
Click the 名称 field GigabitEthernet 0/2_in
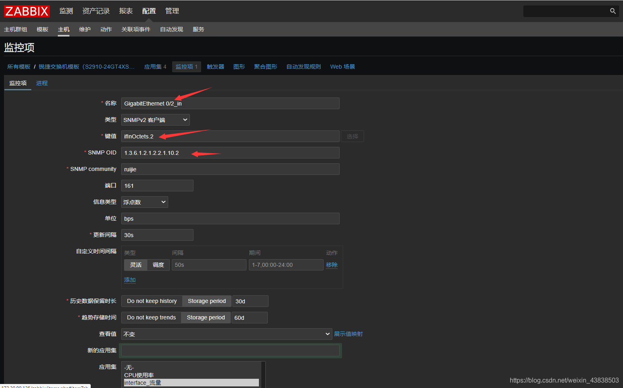tap(230, 104)
